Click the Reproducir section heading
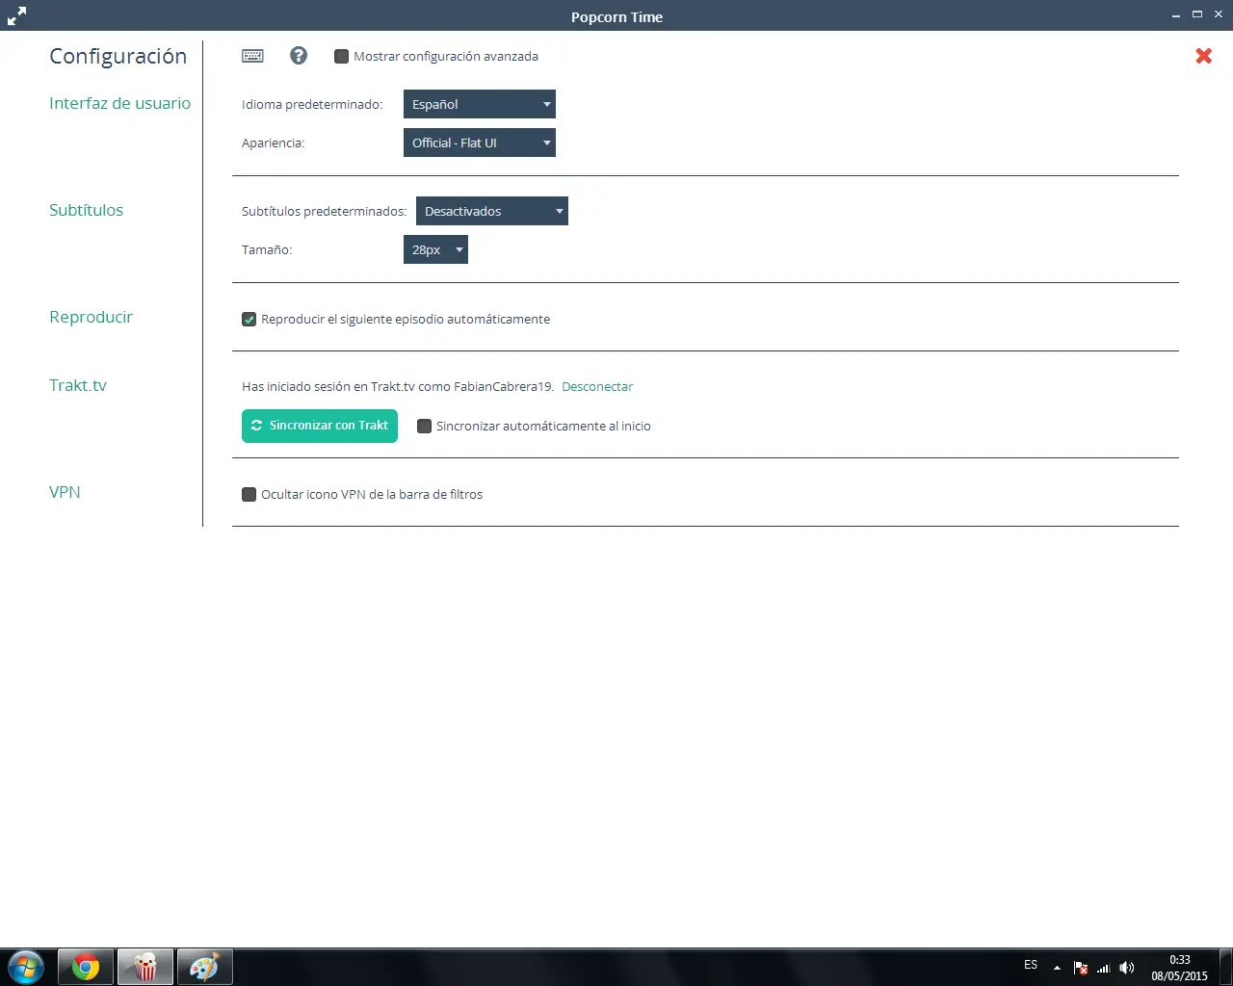The height and width of the screenshot is (986, 1233). coord(91,317)
